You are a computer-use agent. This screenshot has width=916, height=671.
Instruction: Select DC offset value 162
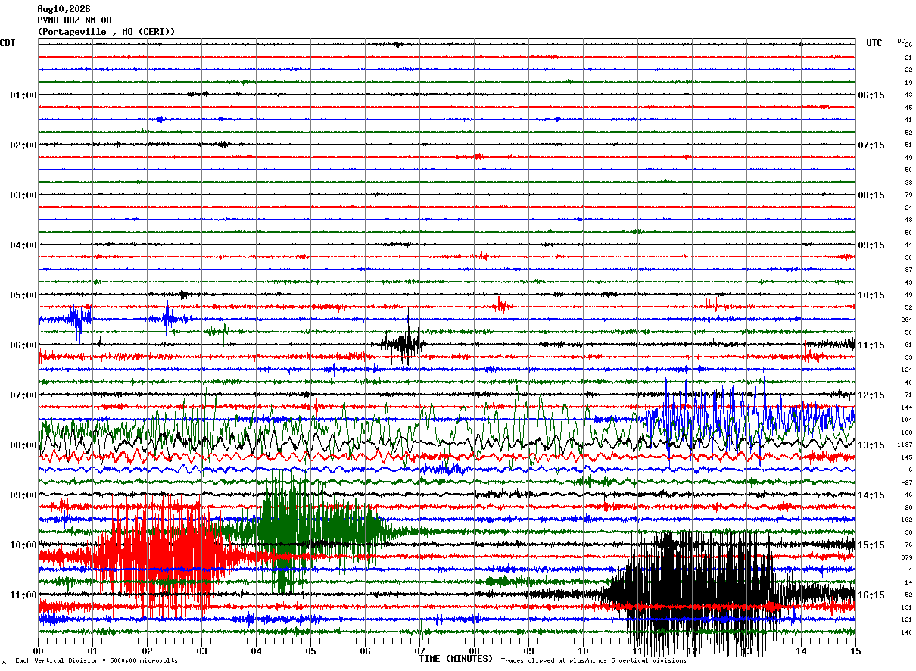(907, 520)
